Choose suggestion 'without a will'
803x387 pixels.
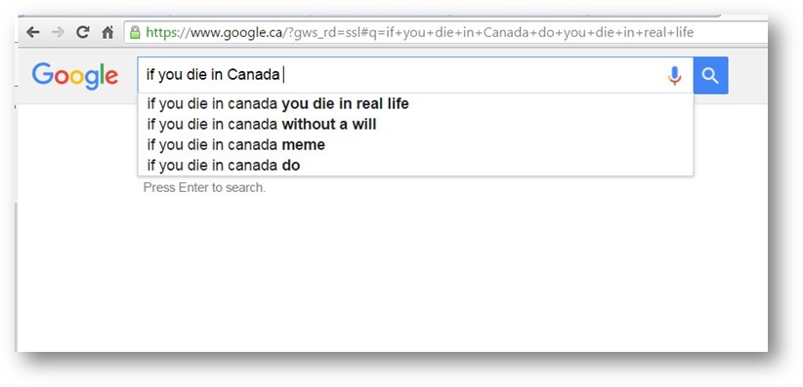(x=415, y=124)
